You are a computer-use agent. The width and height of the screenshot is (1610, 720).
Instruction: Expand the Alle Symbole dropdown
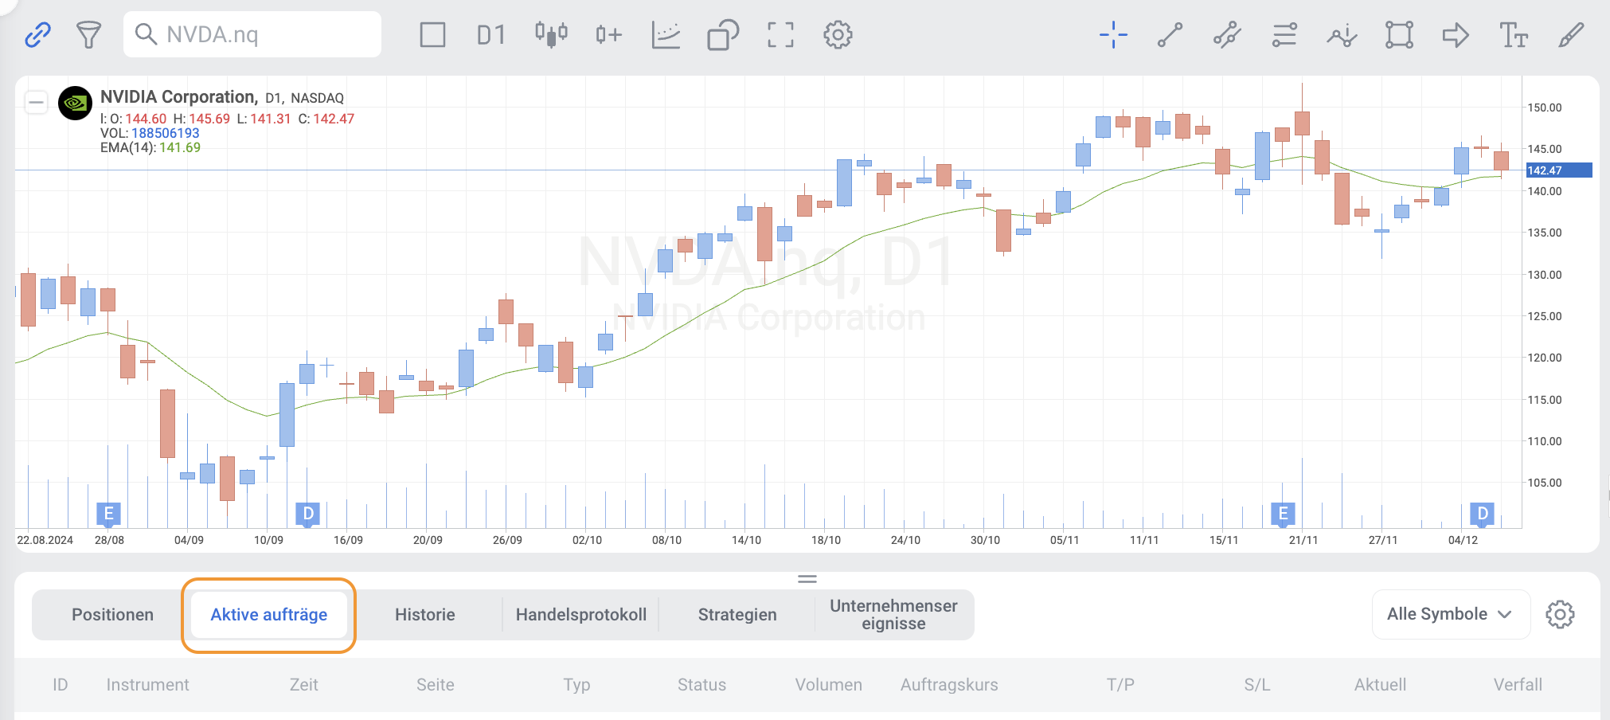1451,614
